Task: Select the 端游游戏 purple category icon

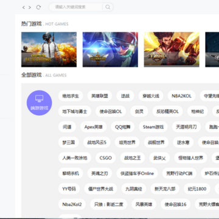Action: pos(40,103)
